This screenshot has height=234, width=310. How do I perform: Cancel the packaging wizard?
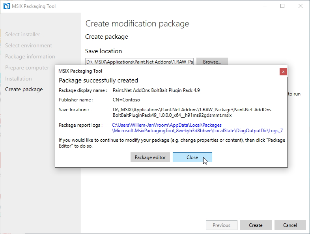[x=290, y=225]
